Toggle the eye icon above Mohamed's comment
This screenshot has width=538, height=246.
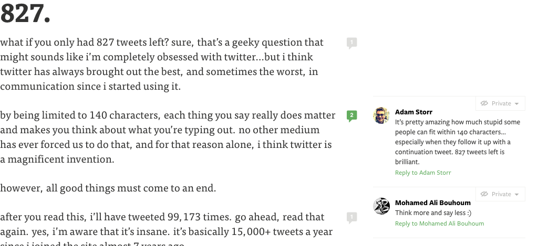tap(484, 194)
